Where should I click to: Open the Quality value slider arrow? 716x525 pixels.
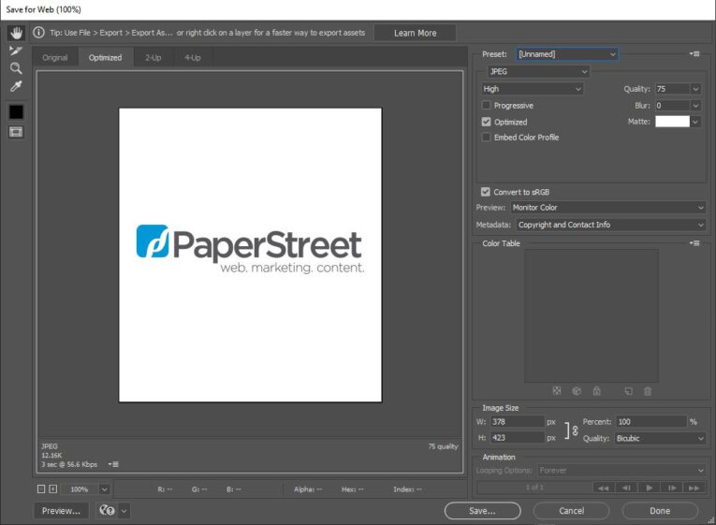point(695,89)
